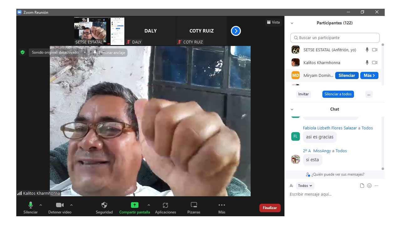
Task: Open the Más menu for Miryam
Action: pyautogui.click(x=369, y=75)
